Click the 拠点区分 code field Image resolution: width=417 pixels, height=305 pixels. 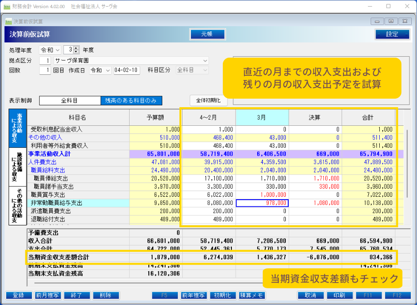point(45,61)
